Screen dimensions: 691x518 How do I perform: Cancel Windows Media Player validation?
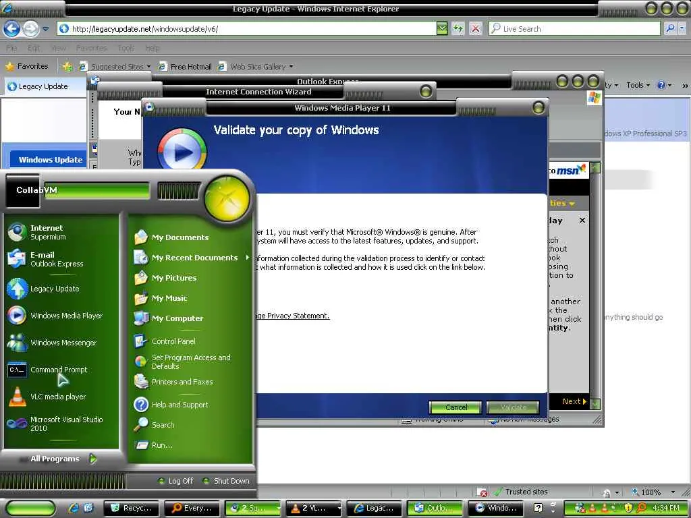(x=455, y=407)
